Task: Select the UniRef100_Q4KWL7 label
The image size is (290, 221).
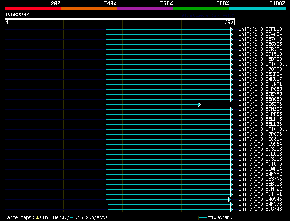Action: click(260, 79)
